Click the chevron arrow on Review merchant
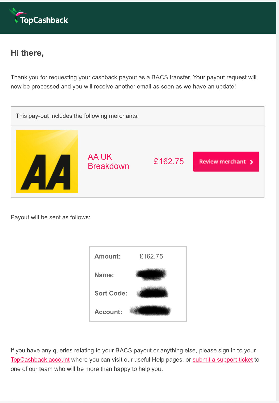Image resolution: width=279 pixels, height=403 pixels. (x=251, y=162)
